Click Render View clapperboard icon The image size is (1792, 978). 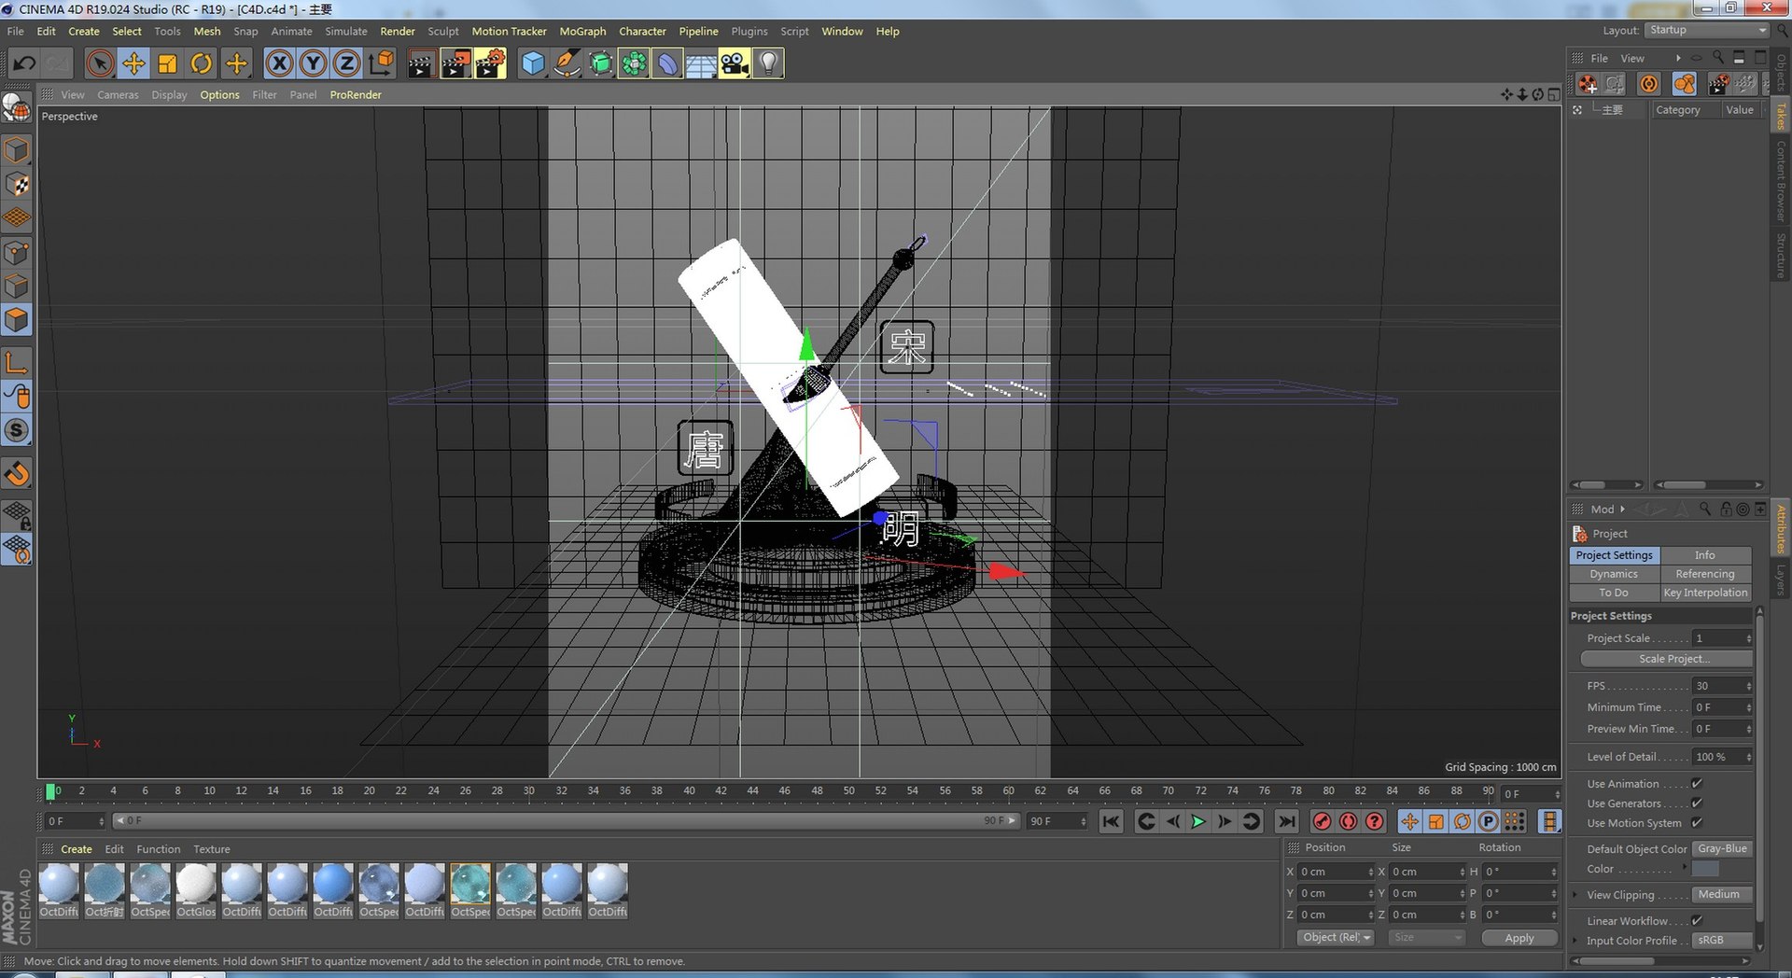pyautogui.click(x=421, y=63)
